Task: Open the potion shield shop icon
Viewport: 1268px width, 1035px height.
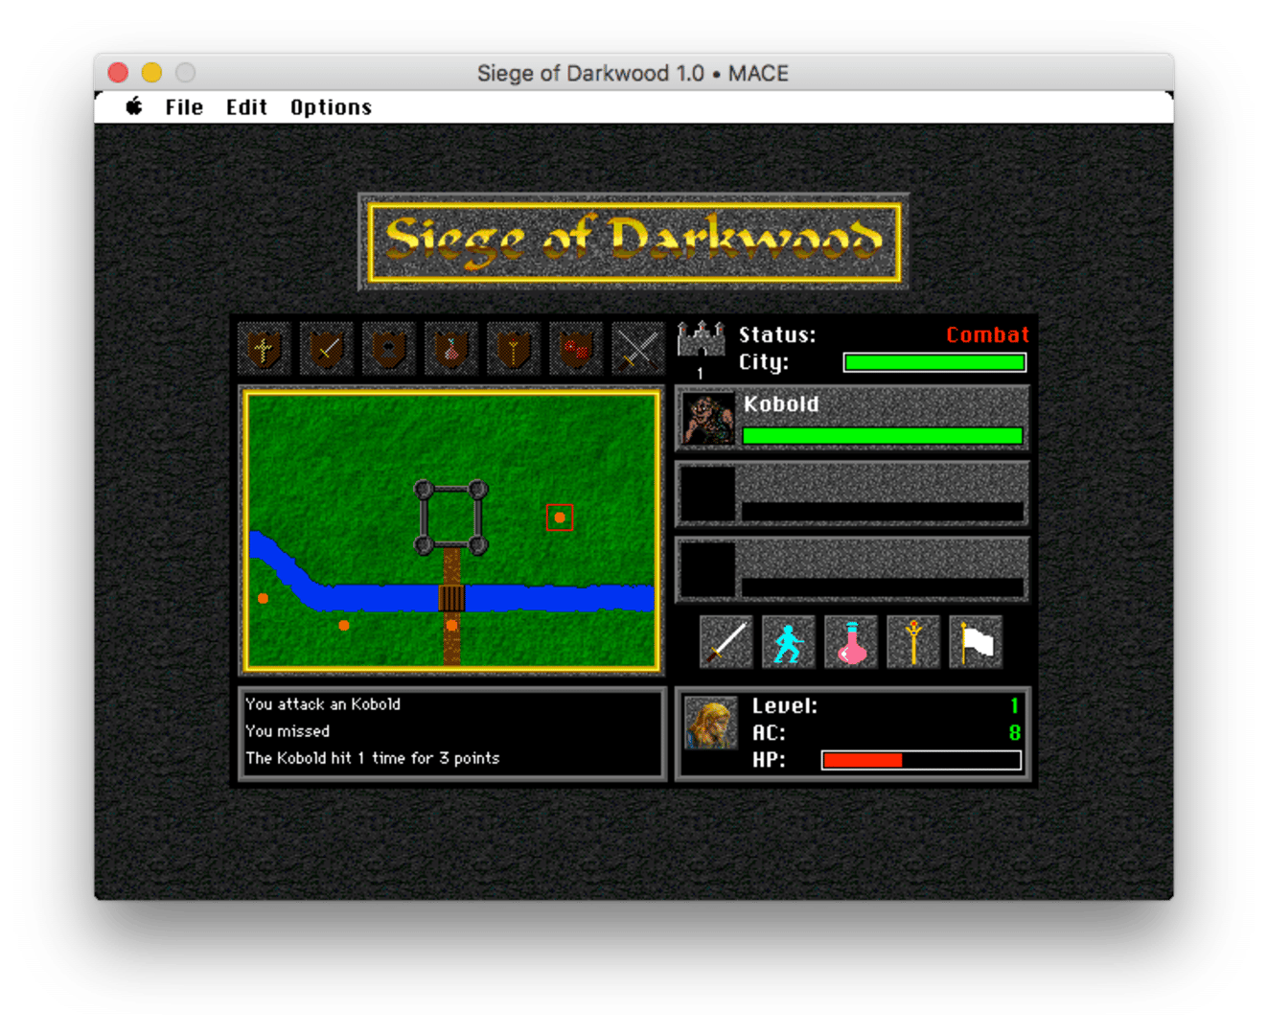Action: pos(451,348)
